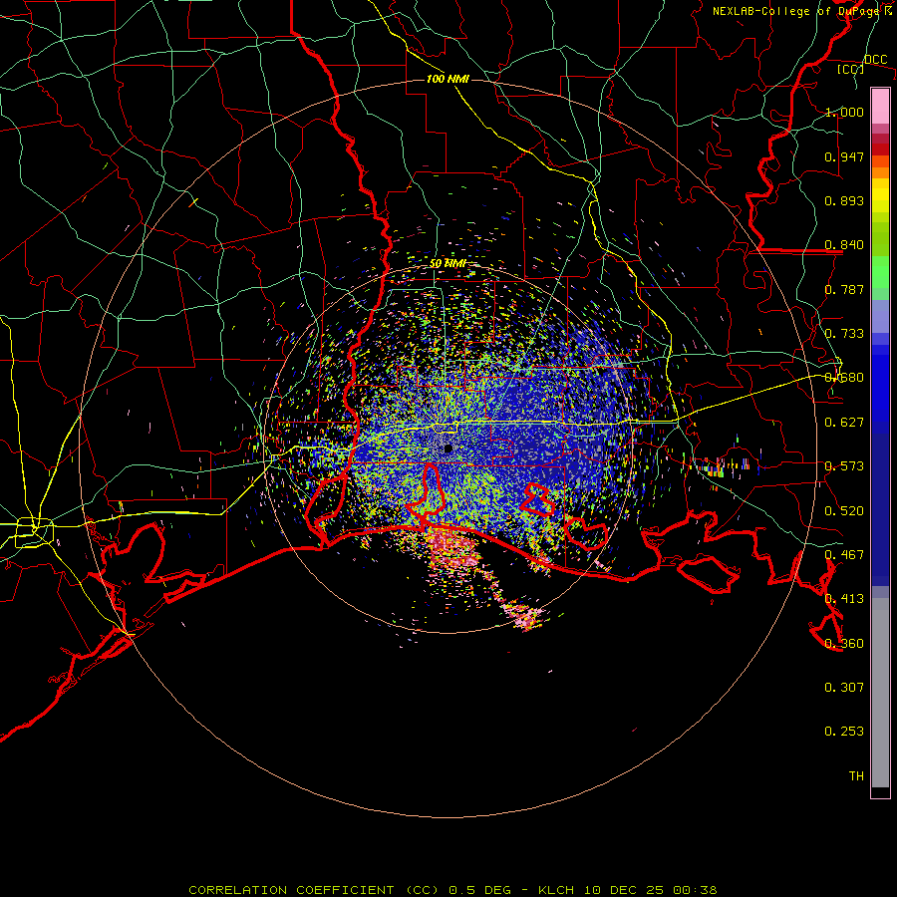The width and height of the screenshot is (897, 897).
Task: Click the 0.307 scale value
Action: coord(844,688)
